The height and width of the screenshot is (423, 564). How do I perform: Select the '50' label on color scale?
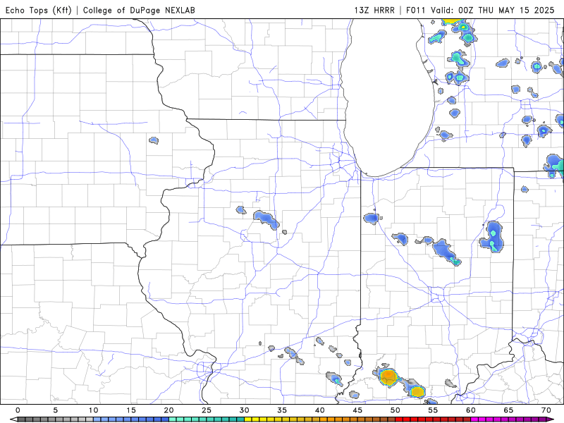coord(396,410)
